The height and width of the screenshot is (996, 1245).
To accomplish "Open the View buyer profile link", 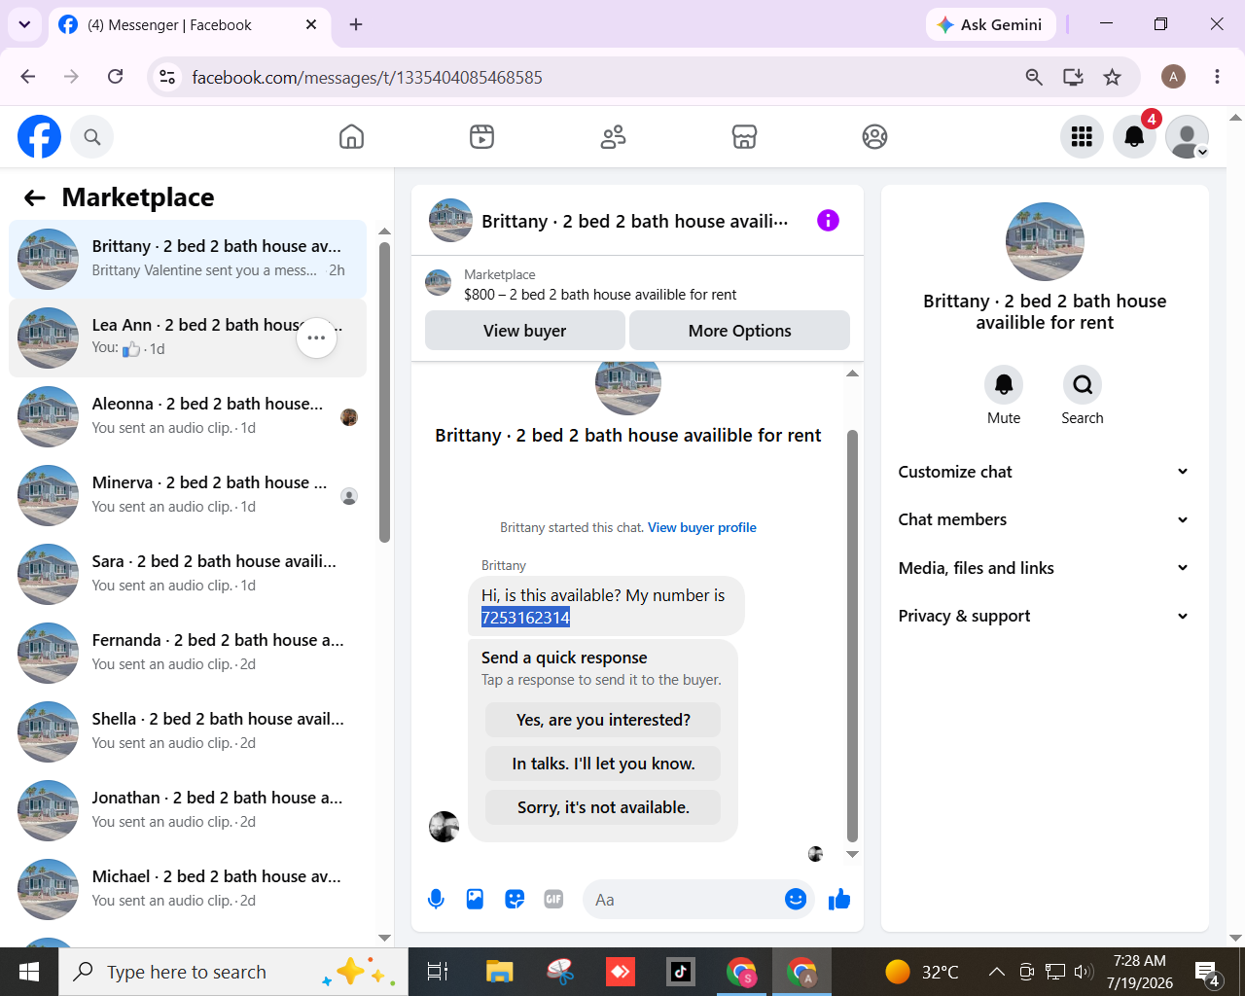I will coord(702,528).
